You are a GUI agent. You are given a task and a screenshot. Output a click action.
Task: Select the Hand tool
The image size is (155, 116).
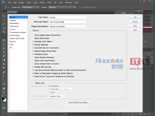4,88
